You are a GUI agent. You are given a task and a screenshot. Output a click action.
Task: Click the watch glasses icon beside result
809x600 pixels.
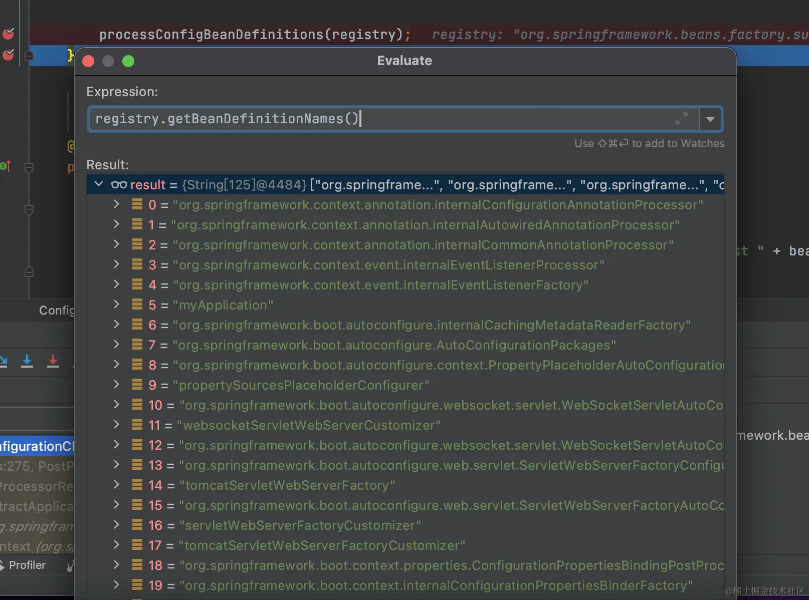click(x=119, y=185)
